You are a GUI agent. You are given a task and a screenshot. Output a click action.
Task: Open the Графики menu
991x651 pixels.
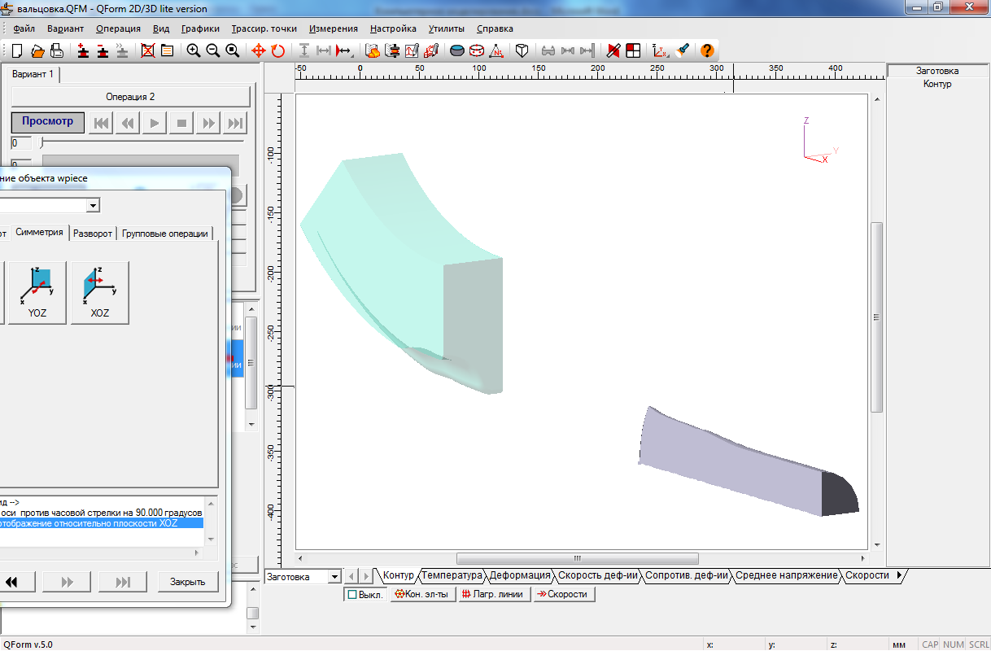(x=200, y=28)
